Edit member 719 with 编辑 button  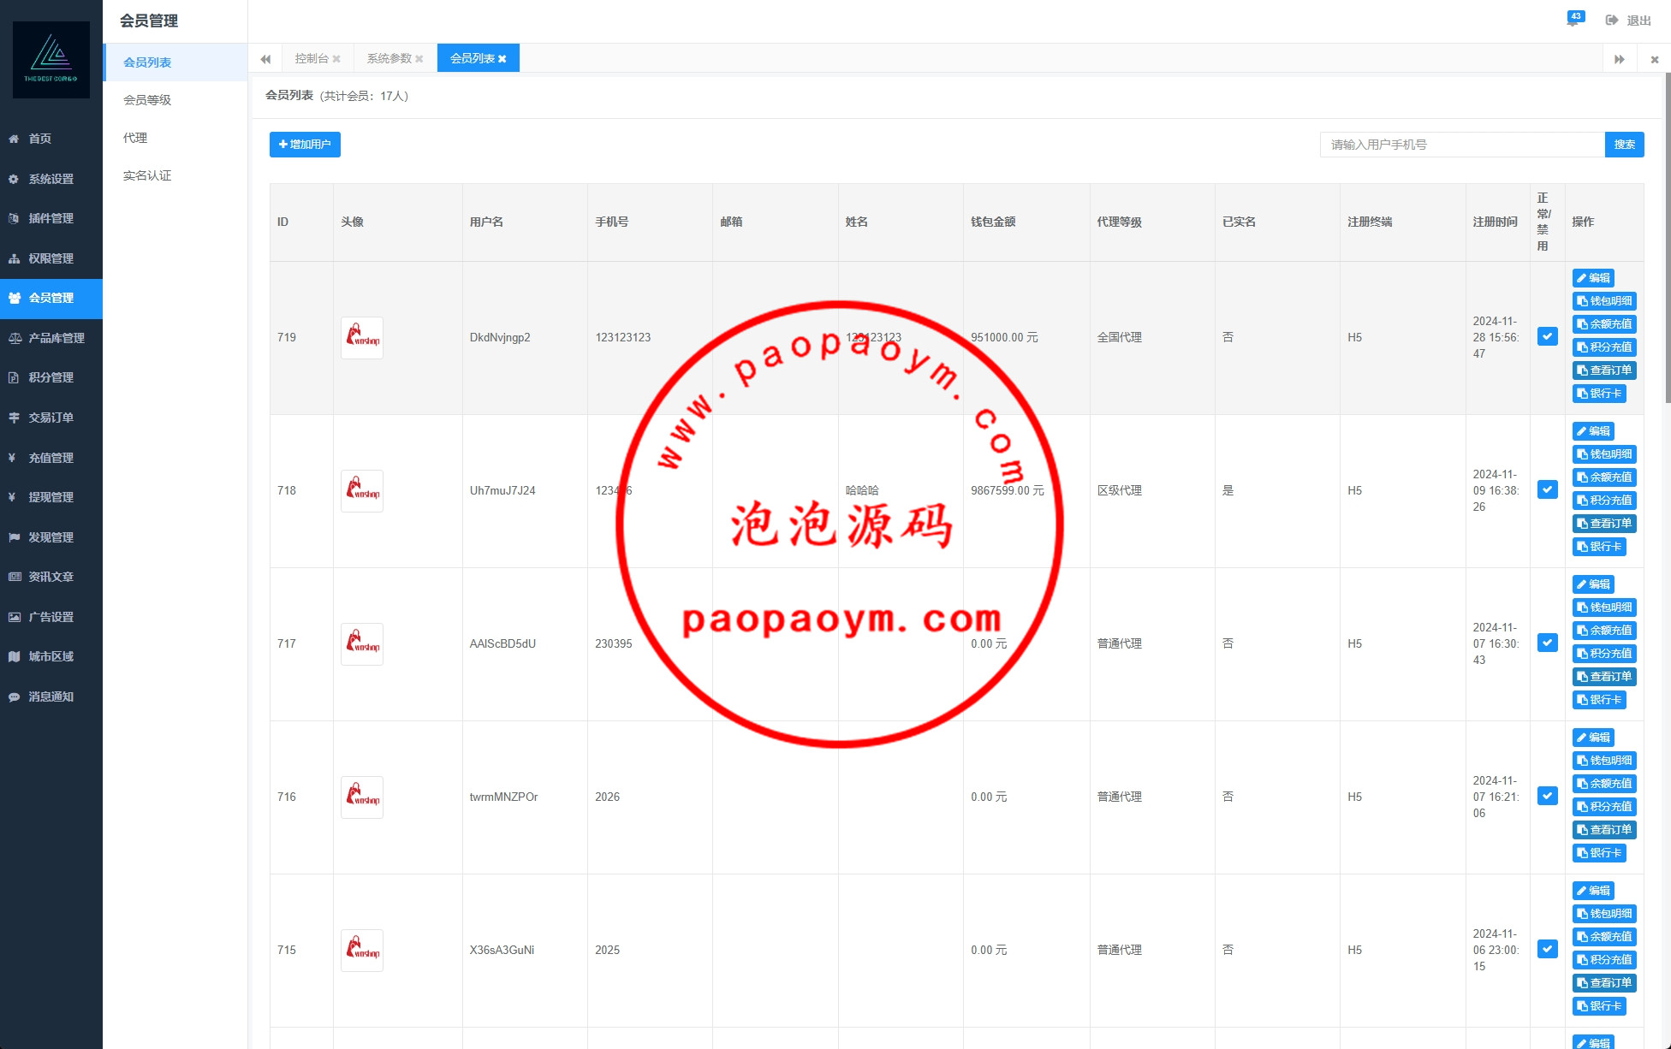click(x=1593, y=278)
